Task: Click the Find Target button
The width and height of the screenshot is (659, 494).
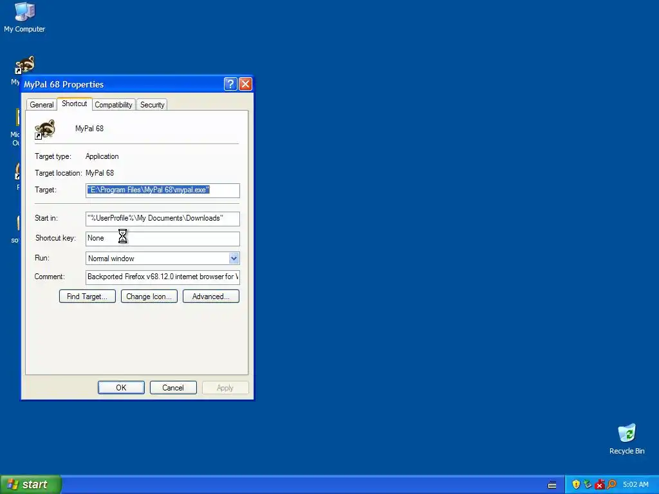Action: pos(88,296)
